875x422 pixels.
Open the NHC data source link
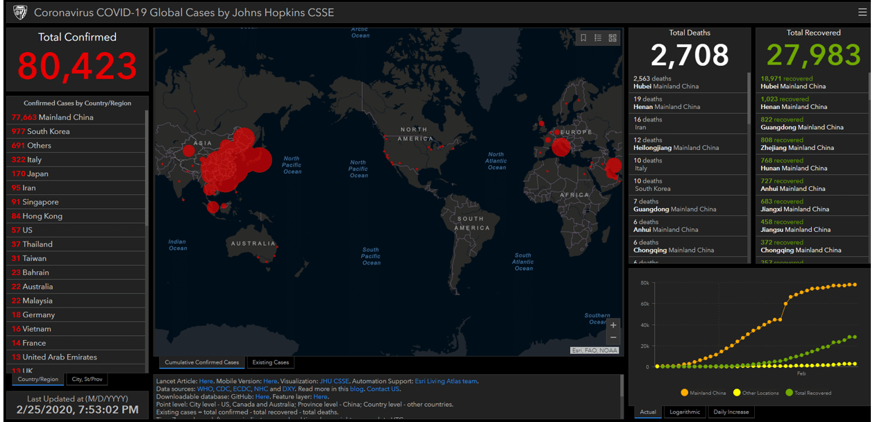[x=260, y=389]
